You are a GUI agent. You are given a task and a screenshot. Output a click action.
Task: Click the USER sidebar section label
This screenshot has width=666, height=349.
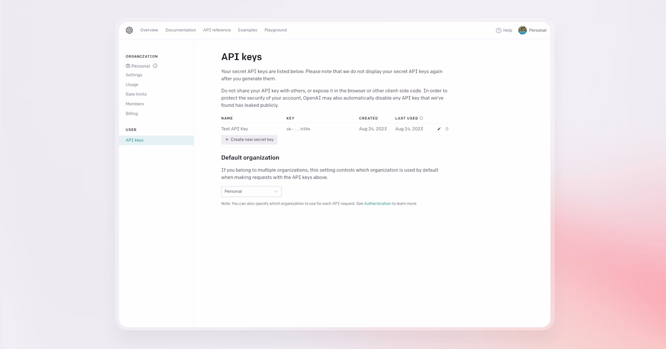pyautogui.click(x=131, y=130)
